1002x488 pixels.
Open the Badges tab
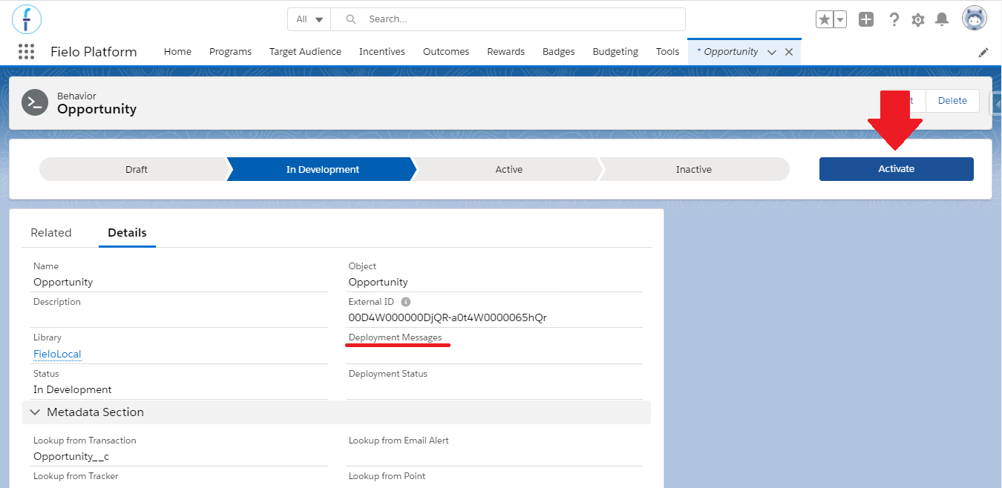click(559, 52)
